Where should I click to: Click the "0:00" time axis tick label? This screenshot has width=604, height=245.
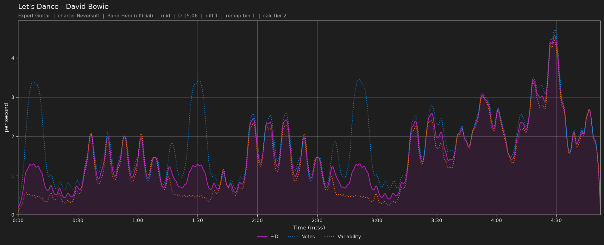click(x=18, y=221)
